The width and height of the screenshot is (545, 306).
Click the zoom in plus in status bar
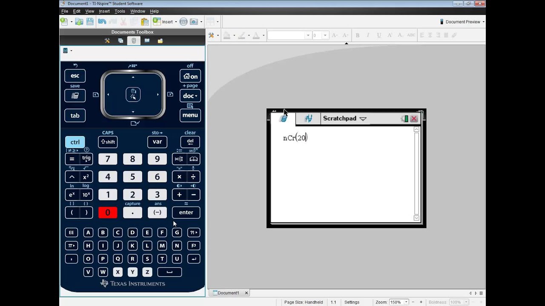pos(421,302)
